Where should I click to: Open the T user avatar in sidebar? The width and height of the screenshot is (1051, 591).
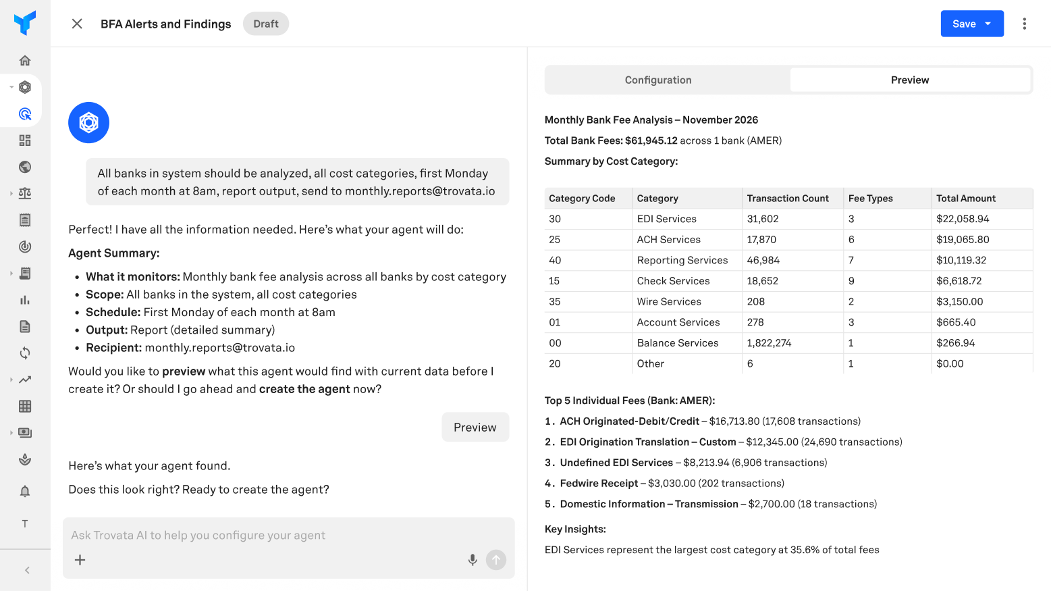25,523
